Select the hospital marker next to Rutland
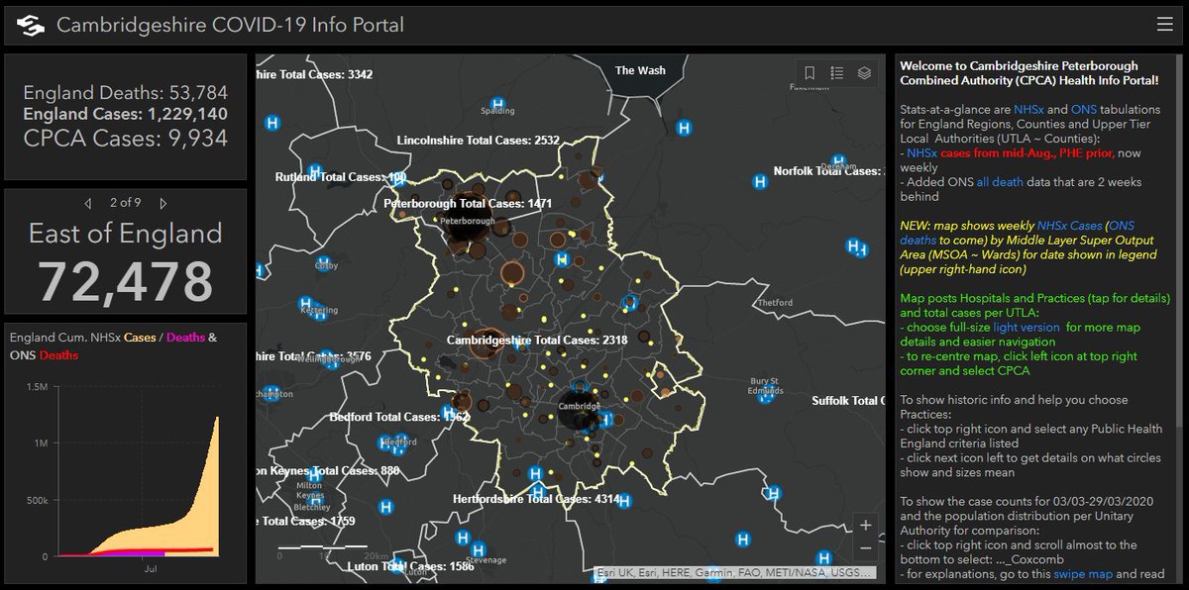Screen dimensions: 1189x590 (x=315, y=171)
